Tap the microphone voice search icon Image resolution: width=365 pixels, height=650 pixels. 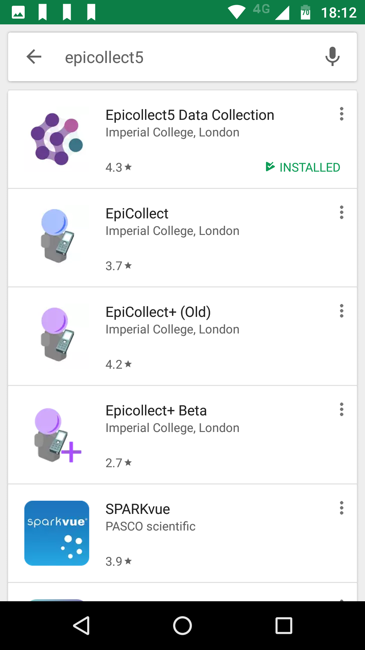tap(332, 57)
